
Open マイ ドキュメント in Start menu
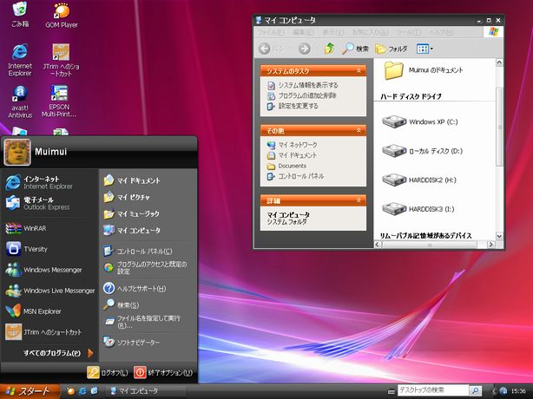pyautogui.click(x=133, y=180)
